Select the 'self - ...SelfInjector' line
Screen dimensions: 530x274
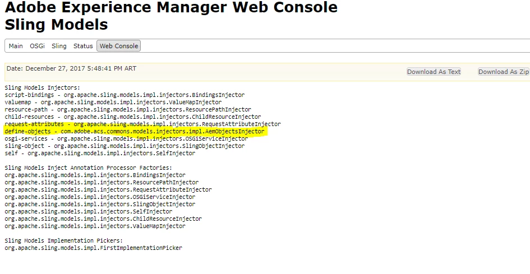pyautogui.click(x=100, y=154)
